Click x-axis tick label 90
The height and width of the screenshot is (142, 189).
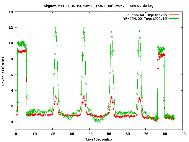183,134
